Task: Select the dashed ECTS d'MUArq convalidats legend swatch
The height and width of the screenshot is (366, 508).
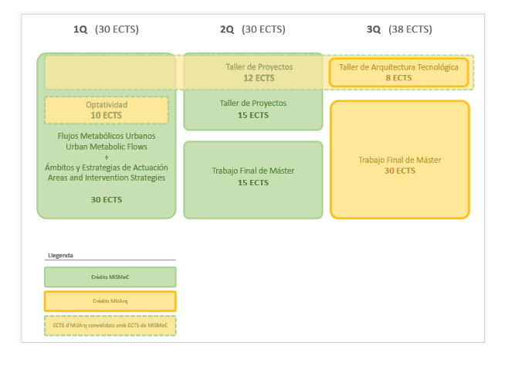Action: click(110, 325)
